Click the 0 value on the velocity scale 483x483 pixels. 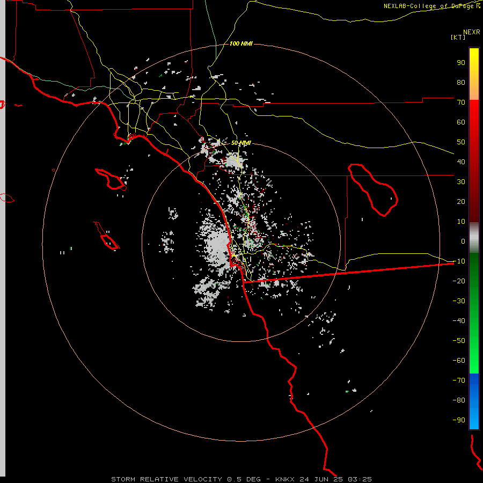pos(463,241)
